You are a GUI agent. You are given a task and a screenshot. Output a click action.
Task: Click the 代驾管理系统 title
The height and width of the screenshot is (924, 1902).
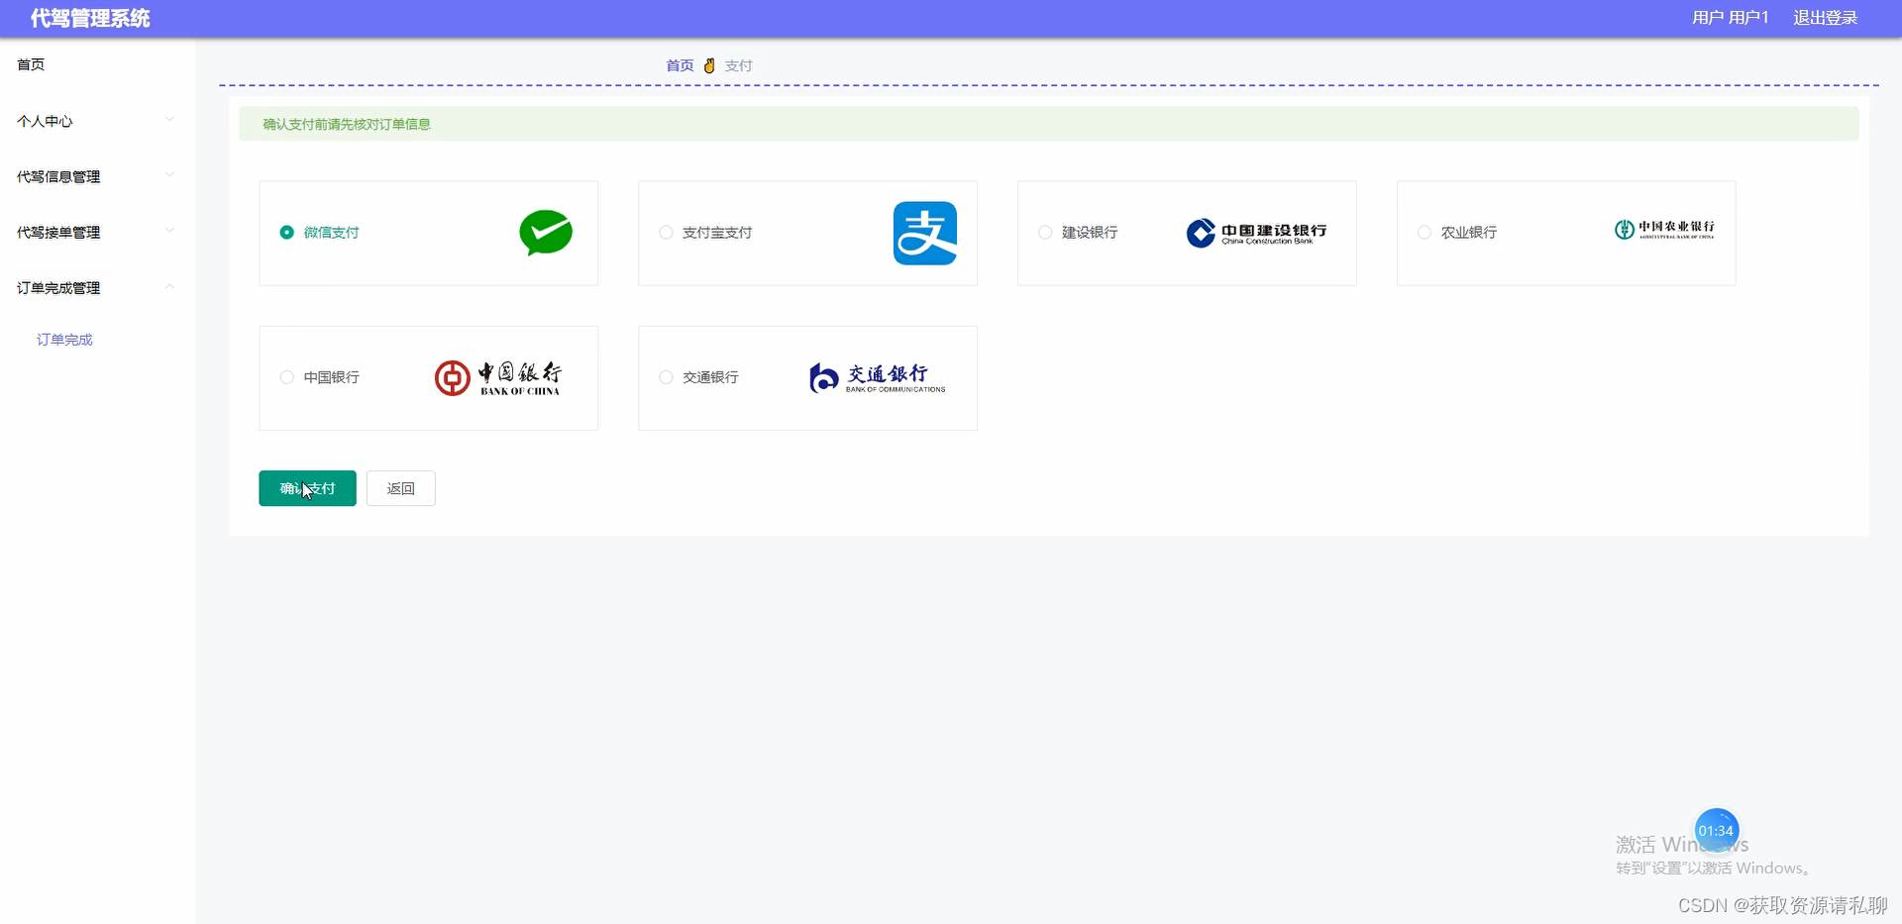pos(90,18)
